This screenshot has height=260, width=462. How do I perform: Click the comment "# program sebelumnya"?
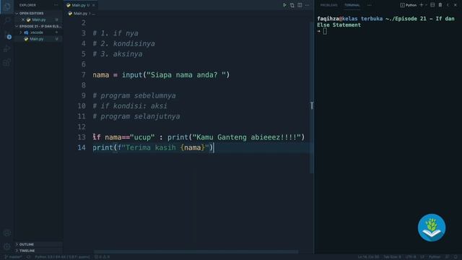134,96
